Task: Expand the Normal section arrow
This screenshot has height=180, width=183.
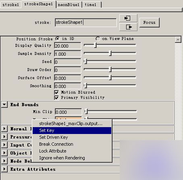Action: 4,129
